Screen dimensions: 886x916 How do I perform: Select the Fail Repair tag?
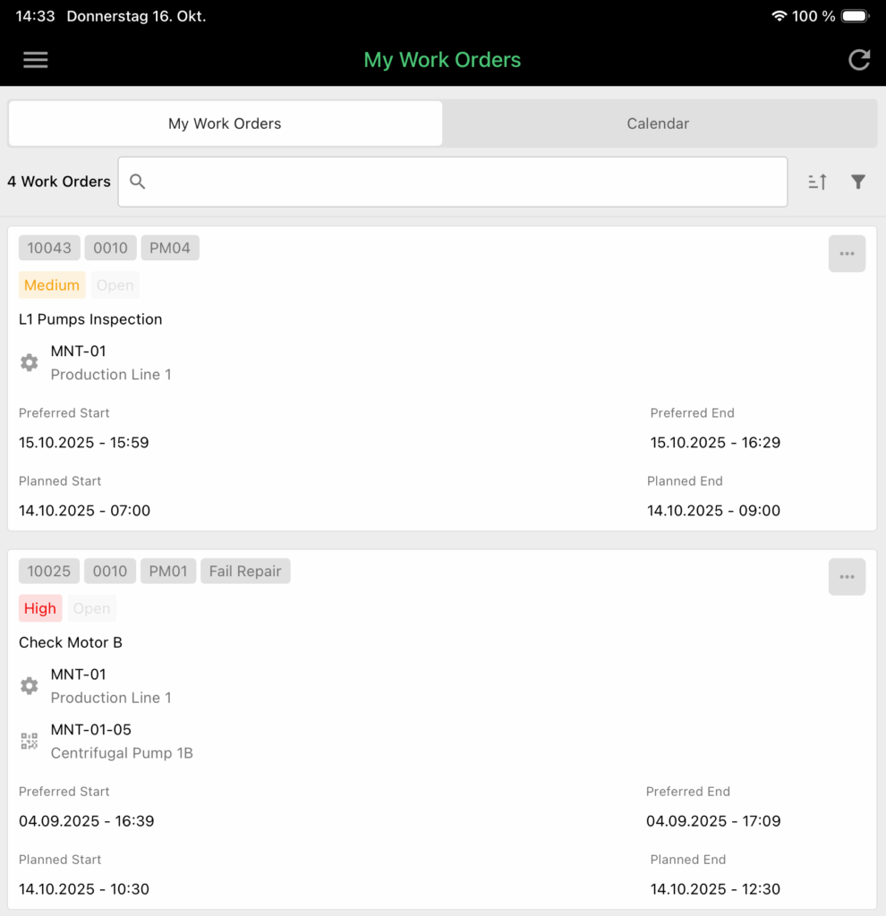click(245, 571)
